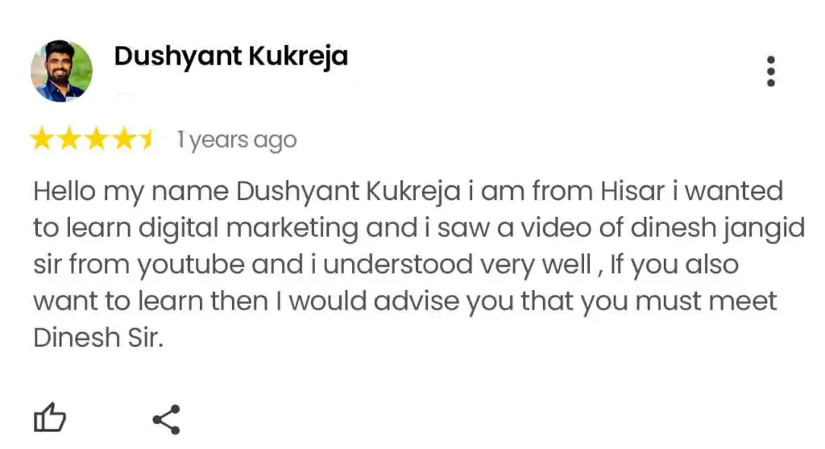Select the fourth rating star
The width and height of the screenshot is (825, 449).
pos(122,140)
